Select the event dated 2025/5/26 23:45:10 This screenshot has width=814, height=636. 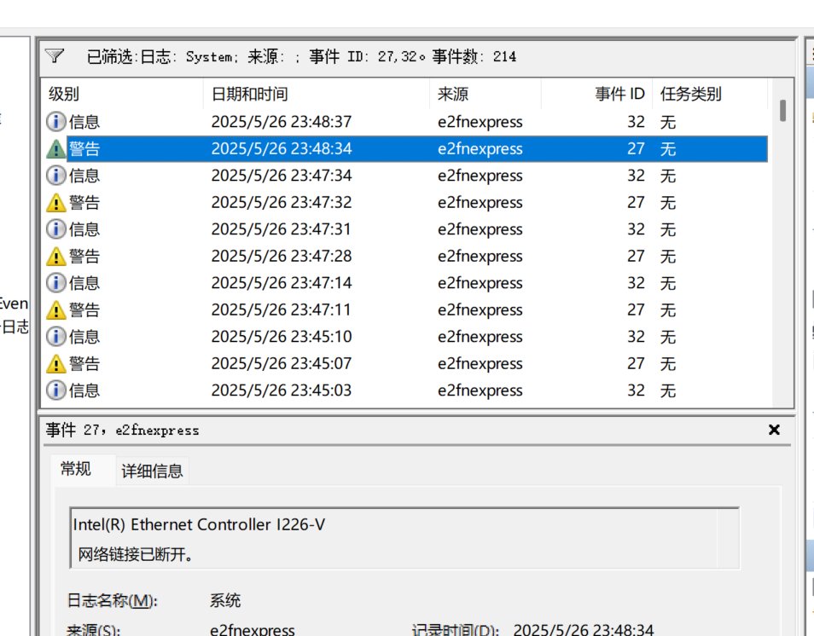click(x=404, y=337)
